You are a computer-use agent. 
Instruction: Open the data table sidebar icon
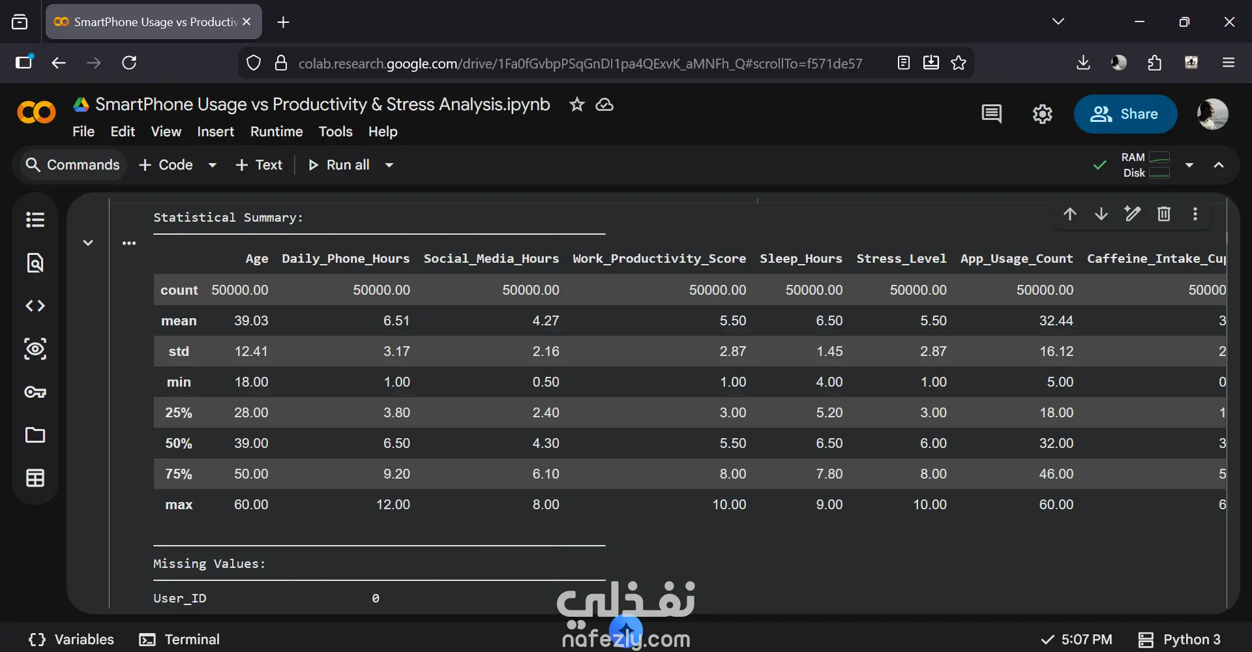(x=35, y=478)
